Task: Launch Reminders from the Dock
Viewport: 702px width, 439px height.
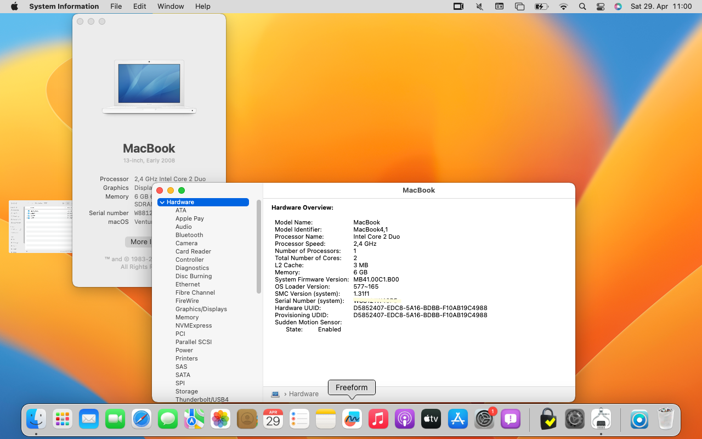Action: pos(299,419)
